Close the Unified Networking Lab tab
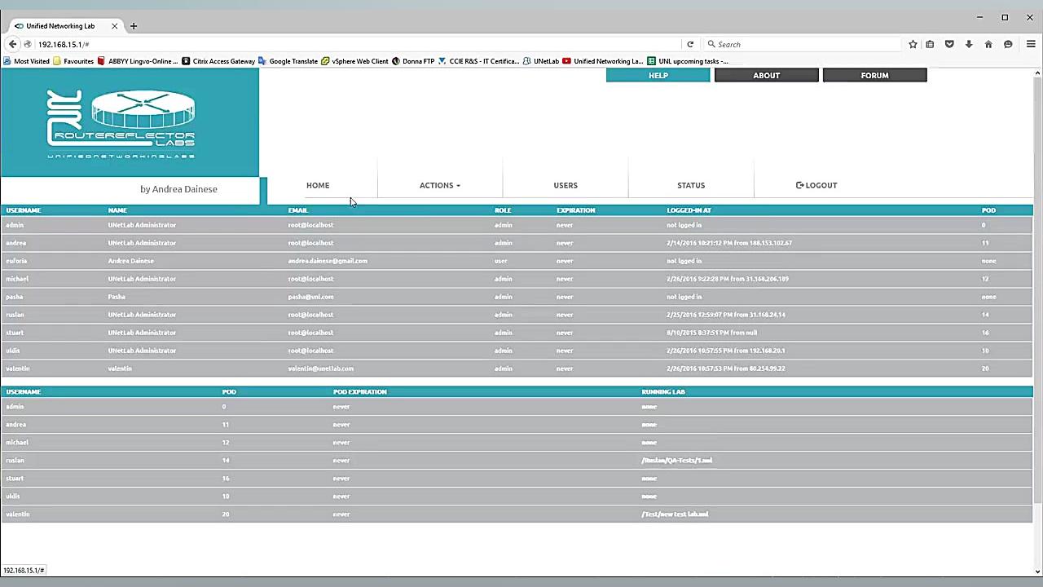Image resolution: width=1043 pixels, height=587 pixels. coord(114,26)
